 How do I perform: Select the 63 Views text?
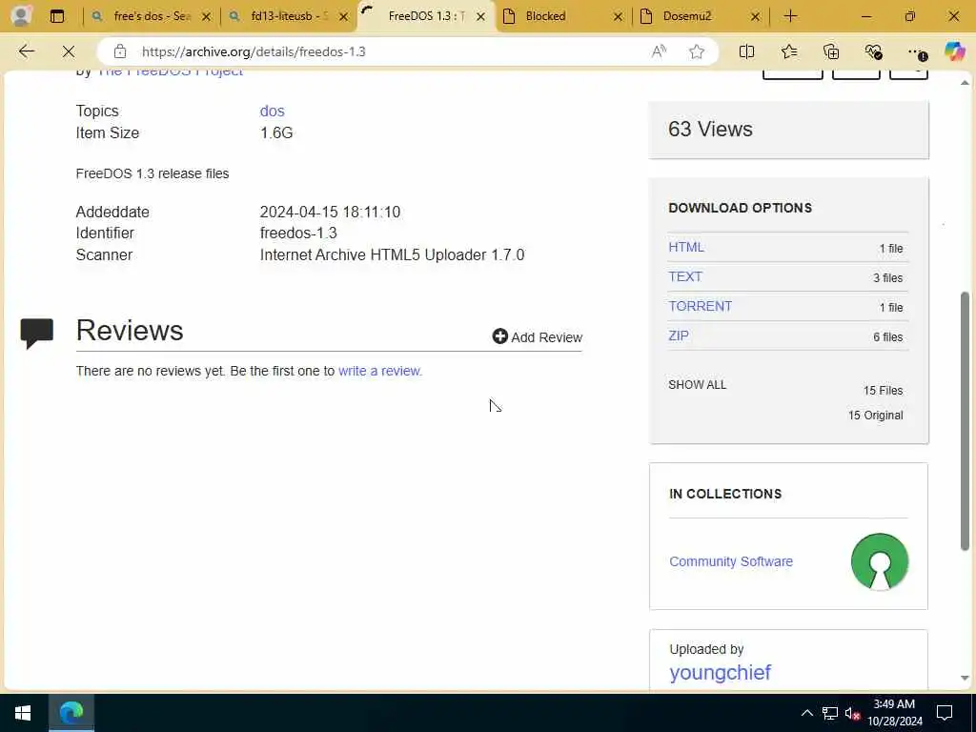[x=710, y=129]
